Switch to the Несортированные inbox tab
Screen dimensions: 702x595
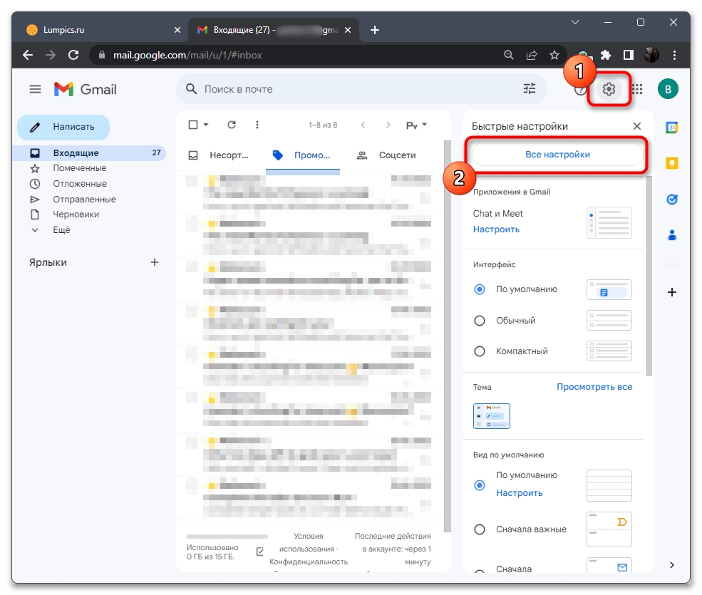point(220,155)
